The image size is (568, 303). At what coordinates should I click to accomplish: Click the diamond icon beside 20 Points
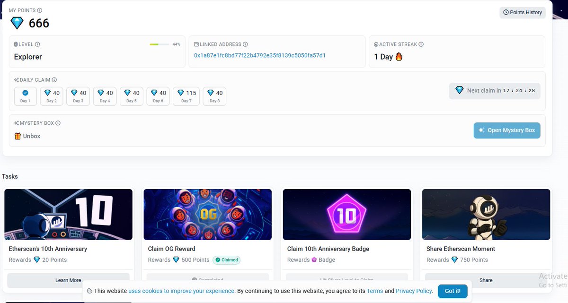[37, 260]
